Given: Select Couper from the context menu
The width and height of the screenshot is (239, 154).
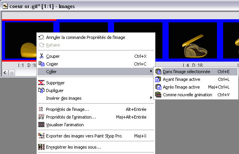Looking at the screenshot, I should tap(96, 56).
